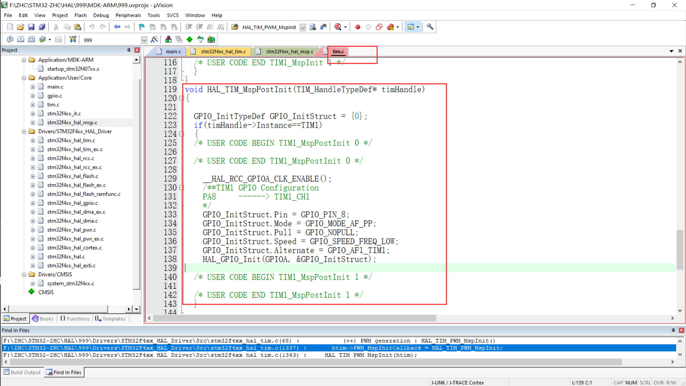
Task: Disable all breakpoints in program
Action: click(379, 27)
